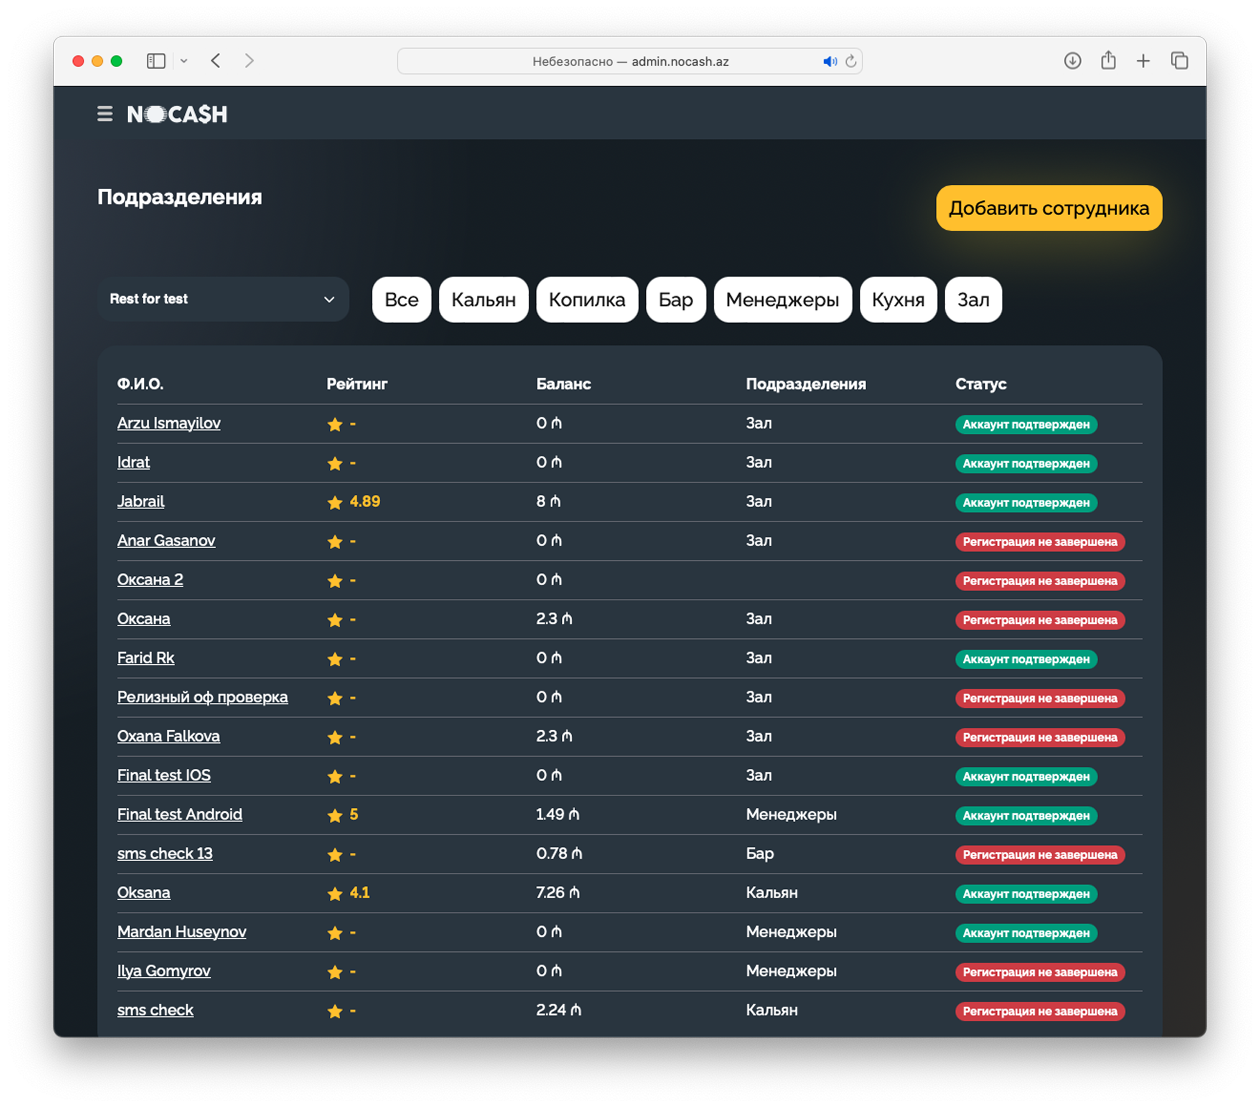Click the address bar showing admin.nocash.az
Image resolution: width=1260 pixels, height=1108 pixels.
[629, 61]
